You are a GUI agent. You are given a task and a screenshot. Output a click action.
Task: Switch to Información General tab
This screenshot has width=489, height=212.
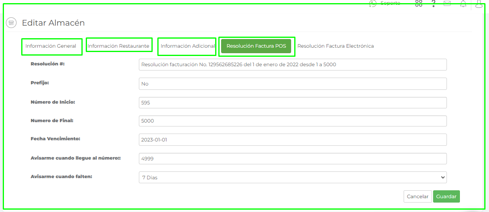51,46
